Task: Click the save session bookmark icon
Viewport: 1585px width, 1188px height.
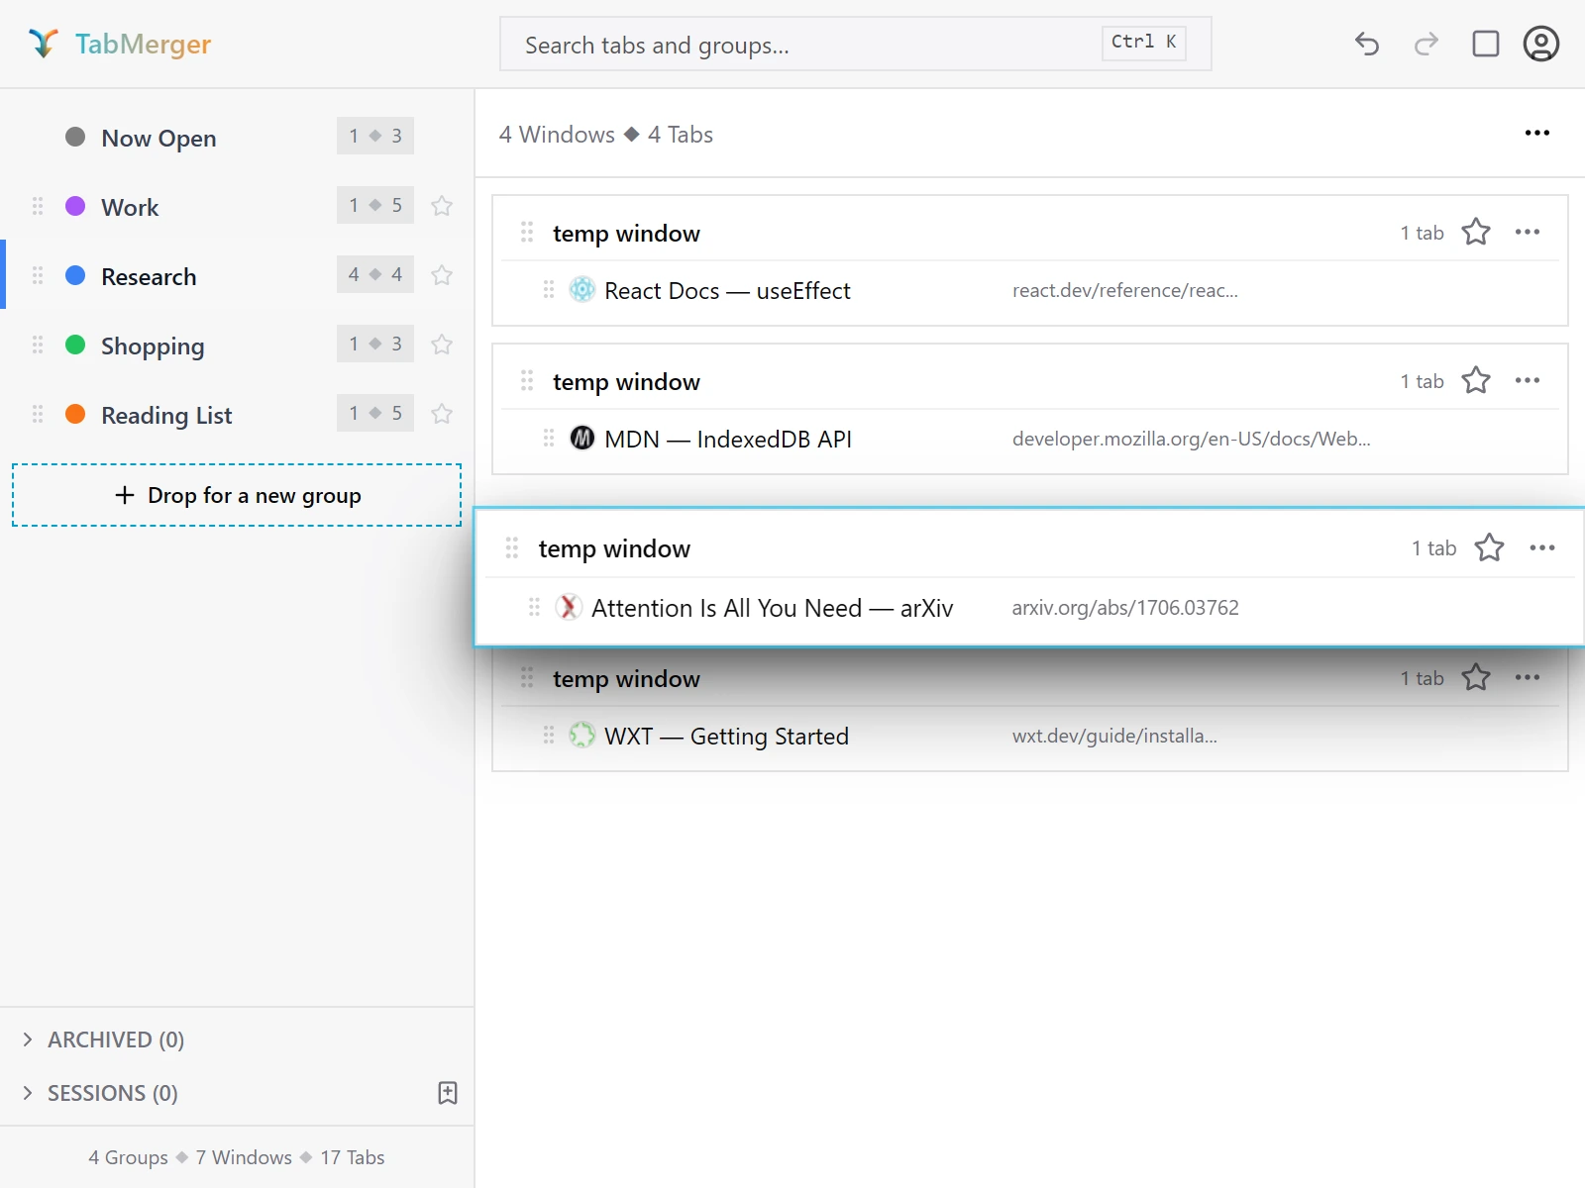Action: click(448, 1093)
